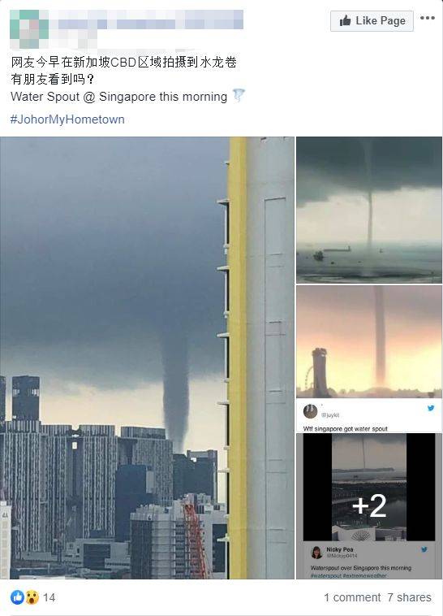The height and width of the screenshot is (616, 443).
Task: Click the Chinese caption text of the post
Action: click(x=123, y=71)
